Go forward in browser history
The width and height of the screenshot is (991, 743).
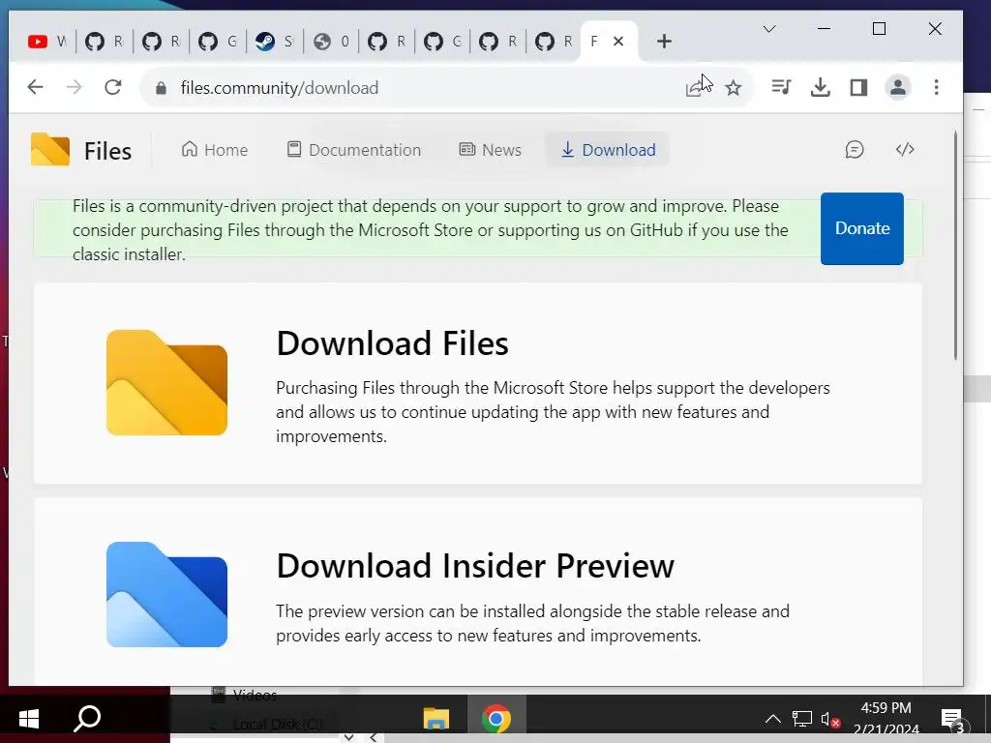(x=74, y=87)
